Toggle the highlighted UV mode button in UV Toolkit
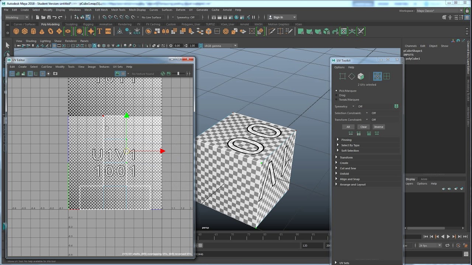The image size is (472, 265). [377, 76]
